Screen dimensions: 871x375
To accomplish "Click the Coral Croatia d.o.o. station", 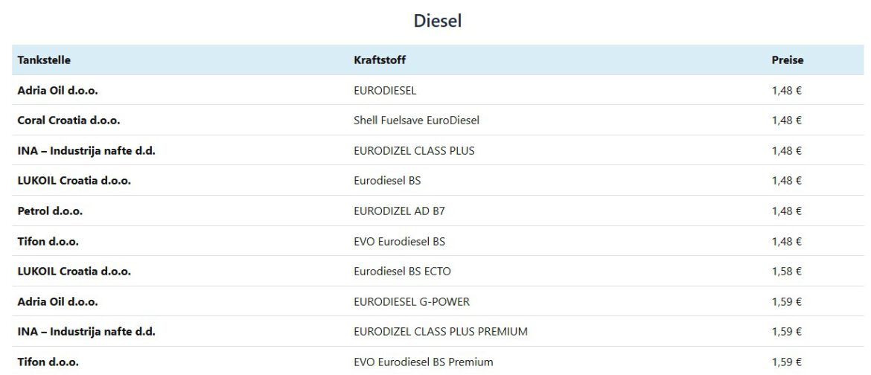I will click(68, 121).
